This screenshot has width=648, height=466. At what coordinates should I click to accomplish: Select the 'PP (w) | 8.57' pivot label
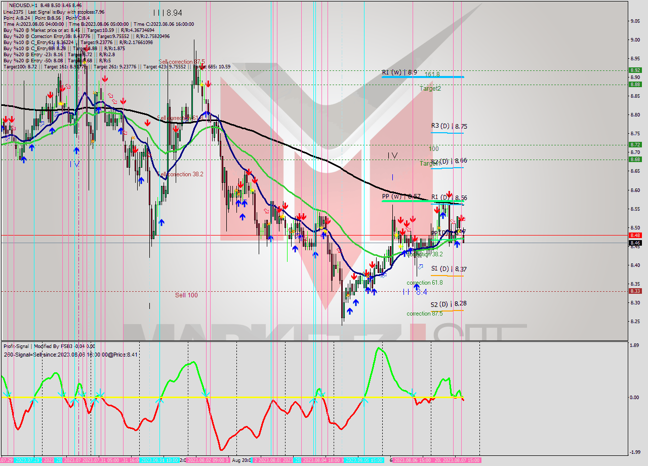click(x=401, y=196)
